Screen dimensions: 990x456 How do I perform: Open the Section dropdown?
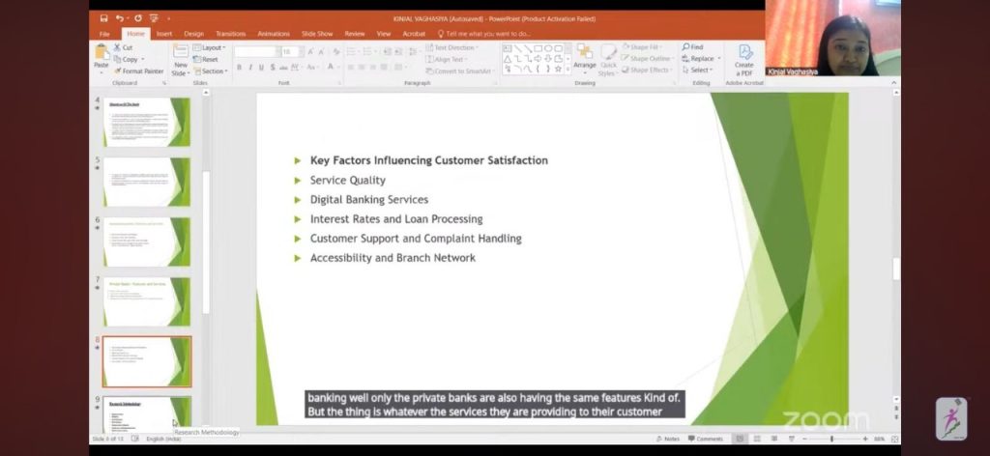211,71
